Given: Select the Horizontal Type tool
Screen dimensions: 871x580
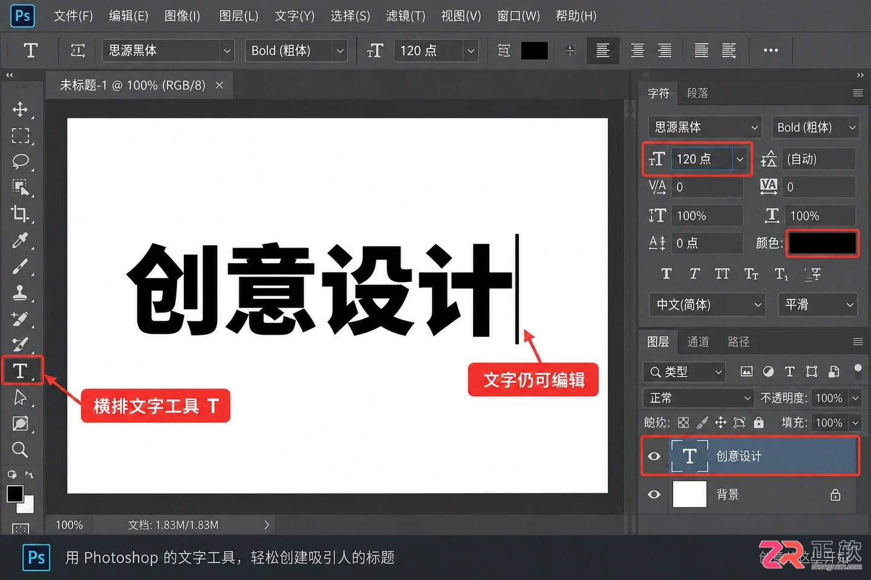Looking at the screenshot, I should pos(21,370).
